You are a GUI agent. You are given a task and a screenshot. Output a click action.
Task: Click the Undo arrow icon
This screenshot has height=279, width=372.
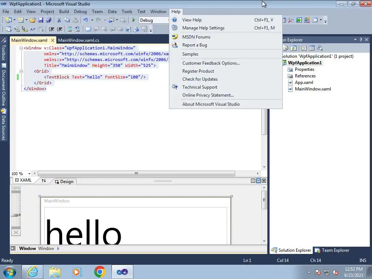(86, 20)
